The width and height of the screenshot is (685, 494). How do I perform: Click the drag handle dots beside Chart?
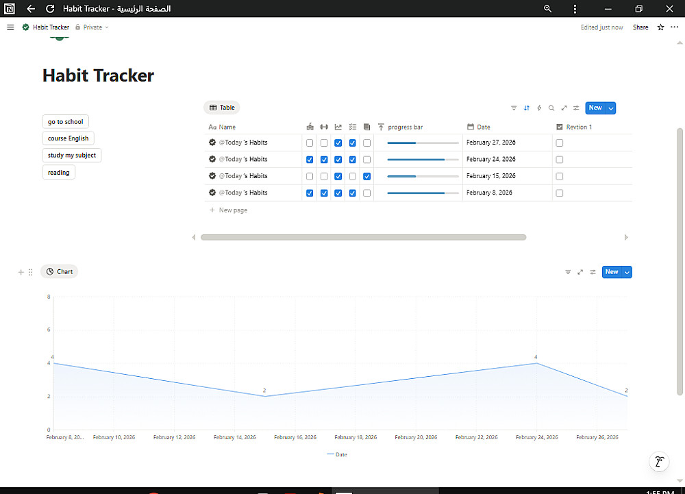pos(31,272)
